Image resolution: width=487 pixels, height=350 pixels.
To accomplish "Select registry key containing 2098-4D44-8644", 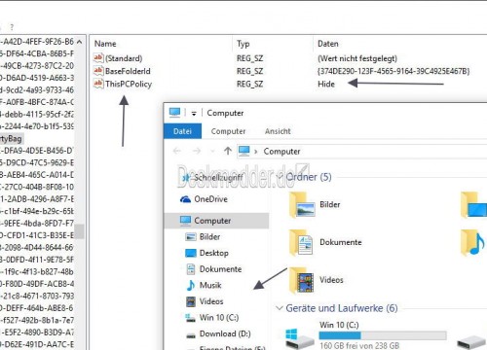I will [37, 248].
